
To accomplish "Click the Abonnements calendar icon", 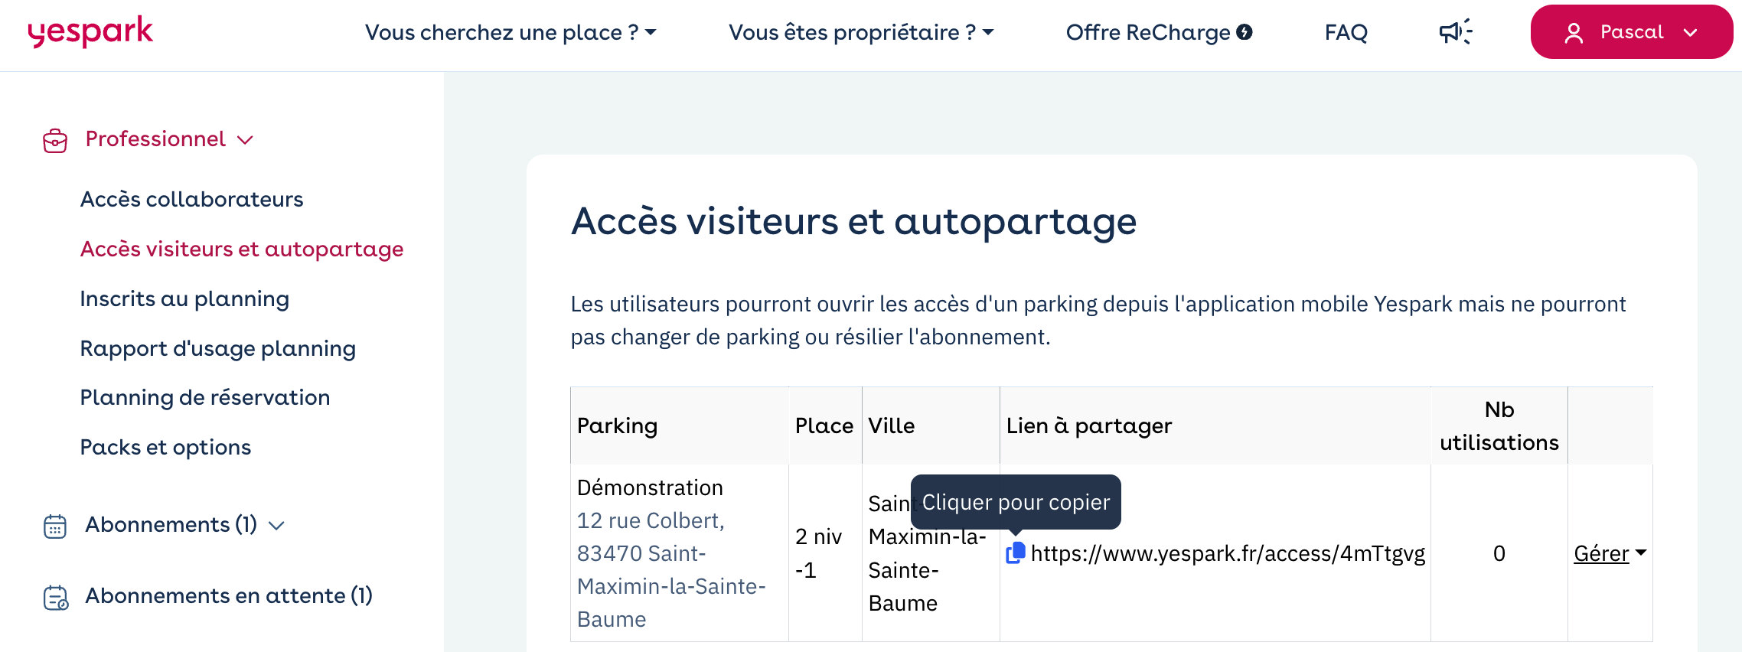I will [55, 526].
